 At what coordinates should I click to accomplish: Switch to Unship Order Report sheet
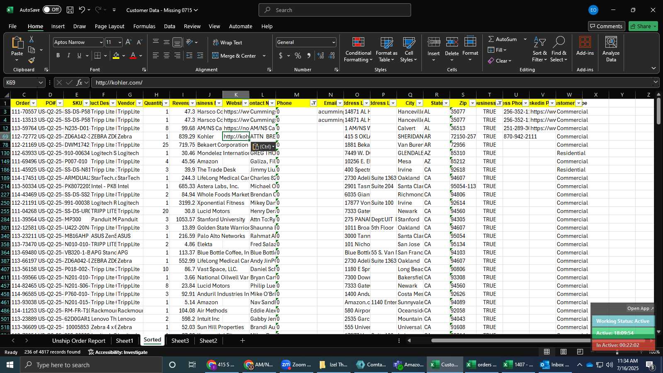pyautogui.click(x=79, y=341)
